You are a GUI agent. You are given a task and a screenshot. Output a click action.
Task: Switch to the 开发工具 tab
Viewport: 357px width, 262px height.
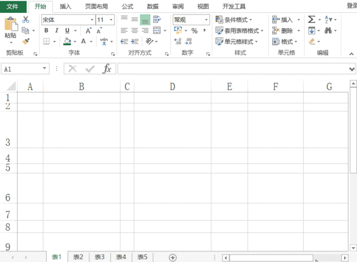coord(234,6)
